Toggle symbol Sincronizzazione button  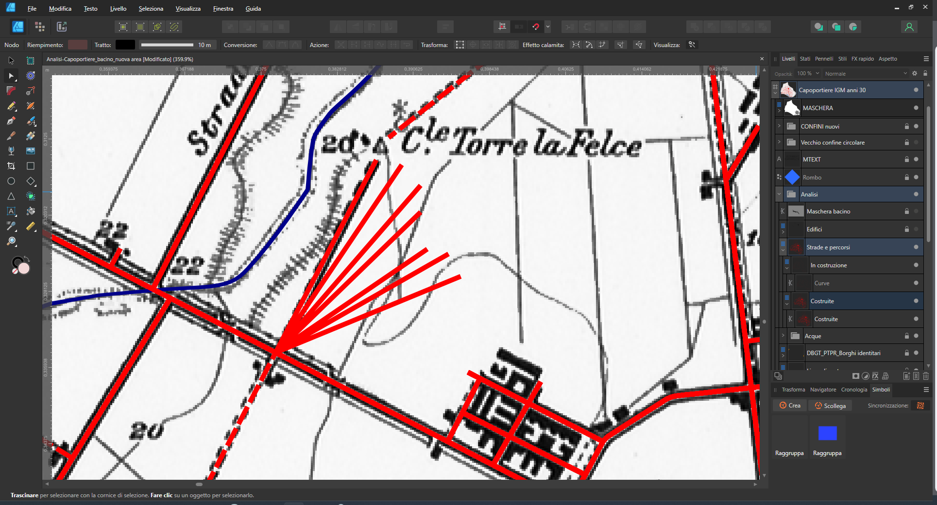tap(920, 406)
